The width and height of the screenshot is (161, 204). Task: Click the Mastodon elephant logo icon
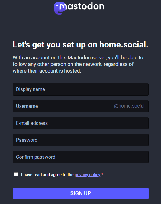tap(60, 8)
